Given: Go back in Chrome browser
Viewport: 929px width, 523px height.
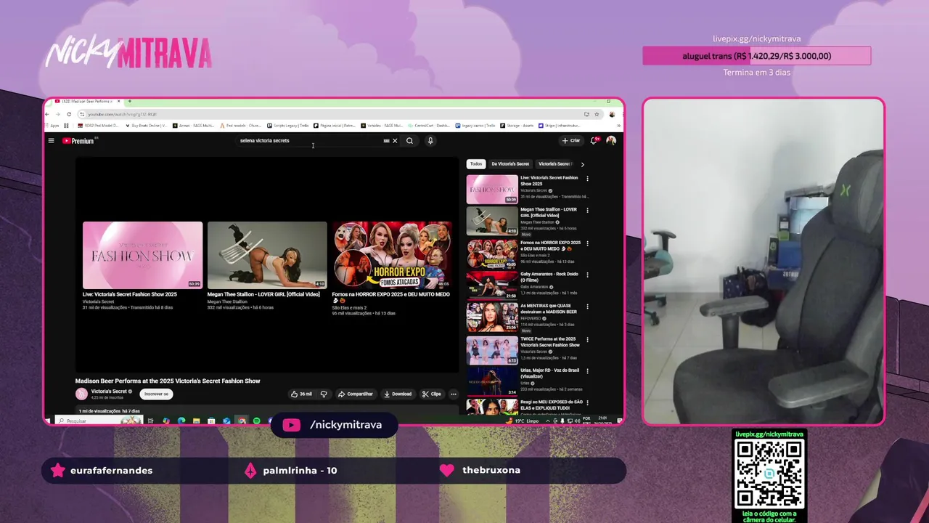Looking at the screenshot, I should tap(48, 114).
